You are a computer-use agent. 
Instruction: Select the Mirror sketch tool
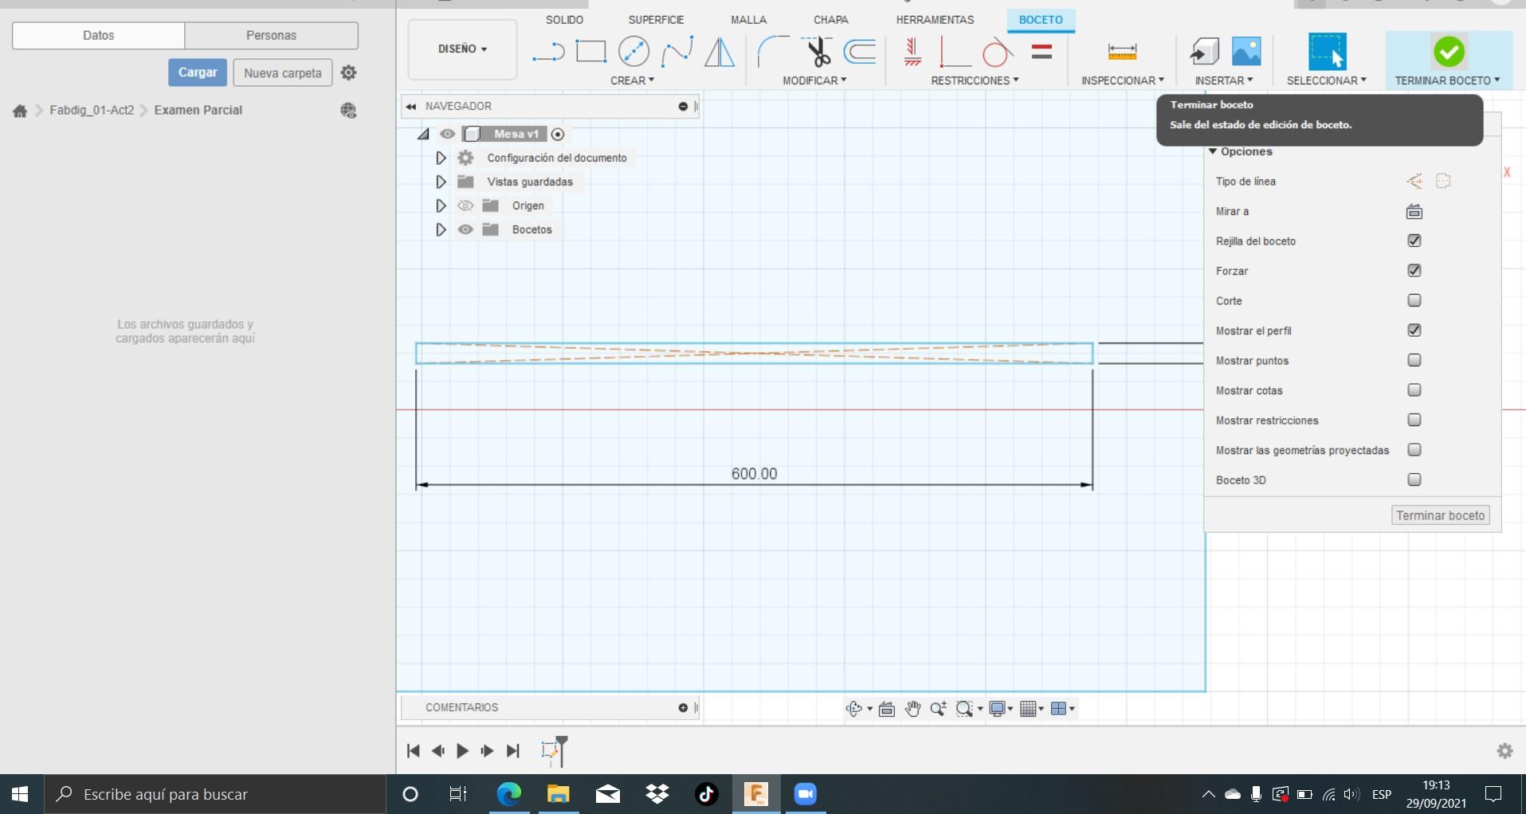(720, 52)
